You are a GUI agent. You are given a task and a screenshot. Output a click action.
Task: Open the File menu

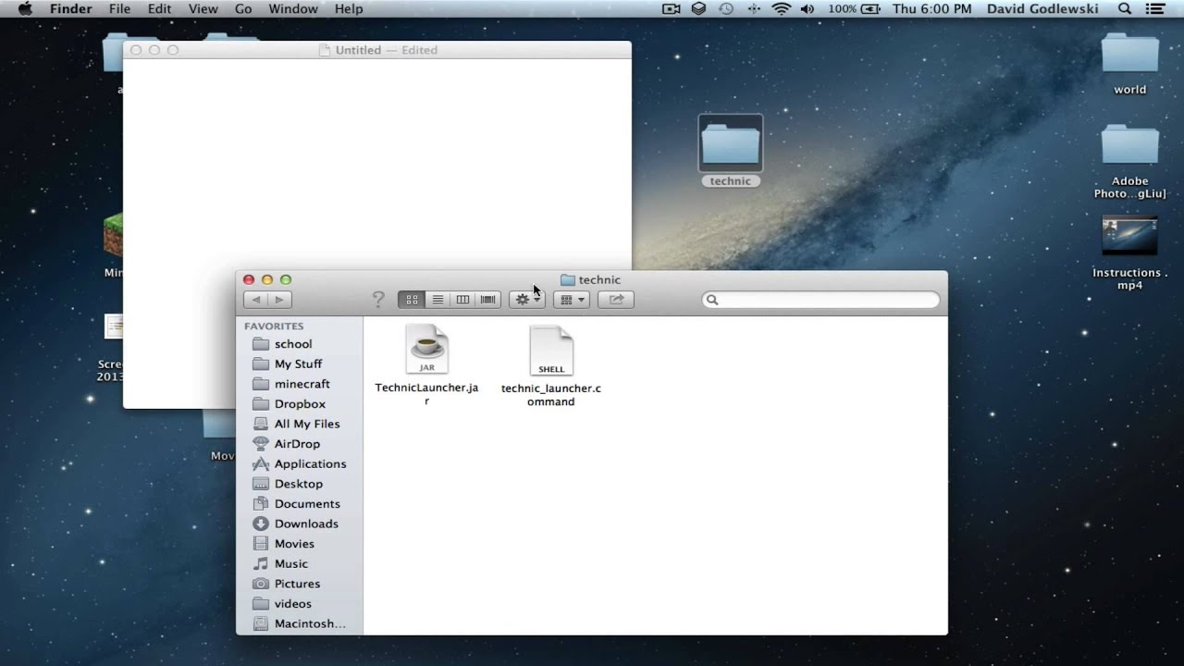coord(119,8)
